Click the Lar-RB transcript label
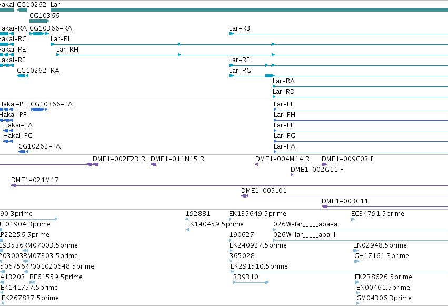Image resolution: width=448 pixels, height=306 pixels. [x=240, y=28]
